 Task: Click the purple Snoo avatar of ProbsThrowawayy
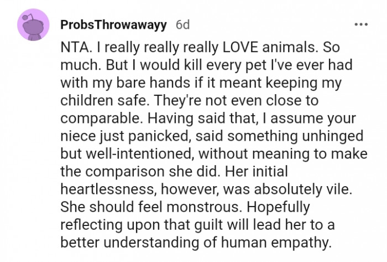tap(33, 24)
